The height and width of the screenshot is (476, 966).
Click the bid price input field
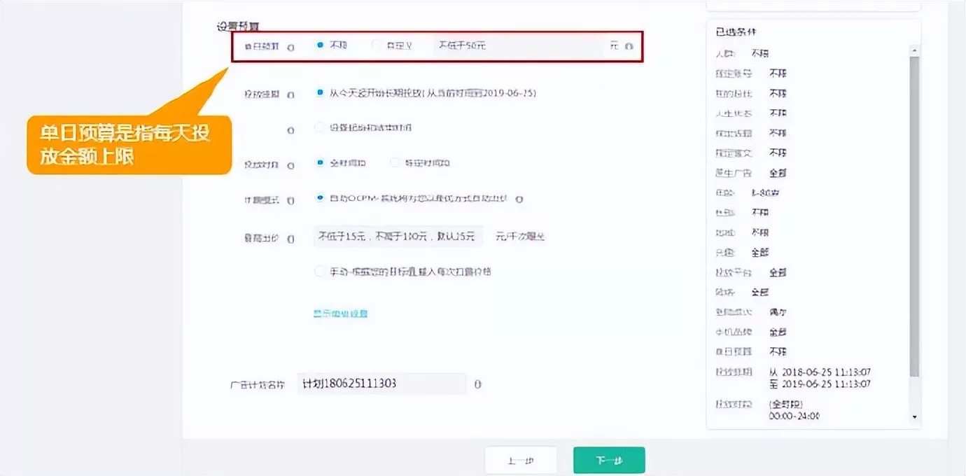[398, 237]
